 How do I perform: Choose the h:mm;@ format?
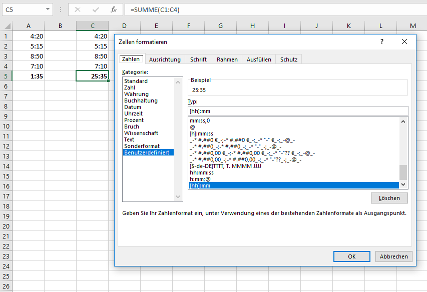pos(294,179)
